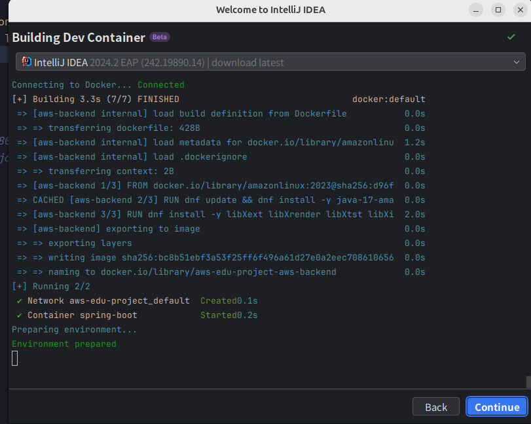This screenshot has height=424, width=531.
Task: Click the "Building Dev Container" heading
Action: coord(79,37)
